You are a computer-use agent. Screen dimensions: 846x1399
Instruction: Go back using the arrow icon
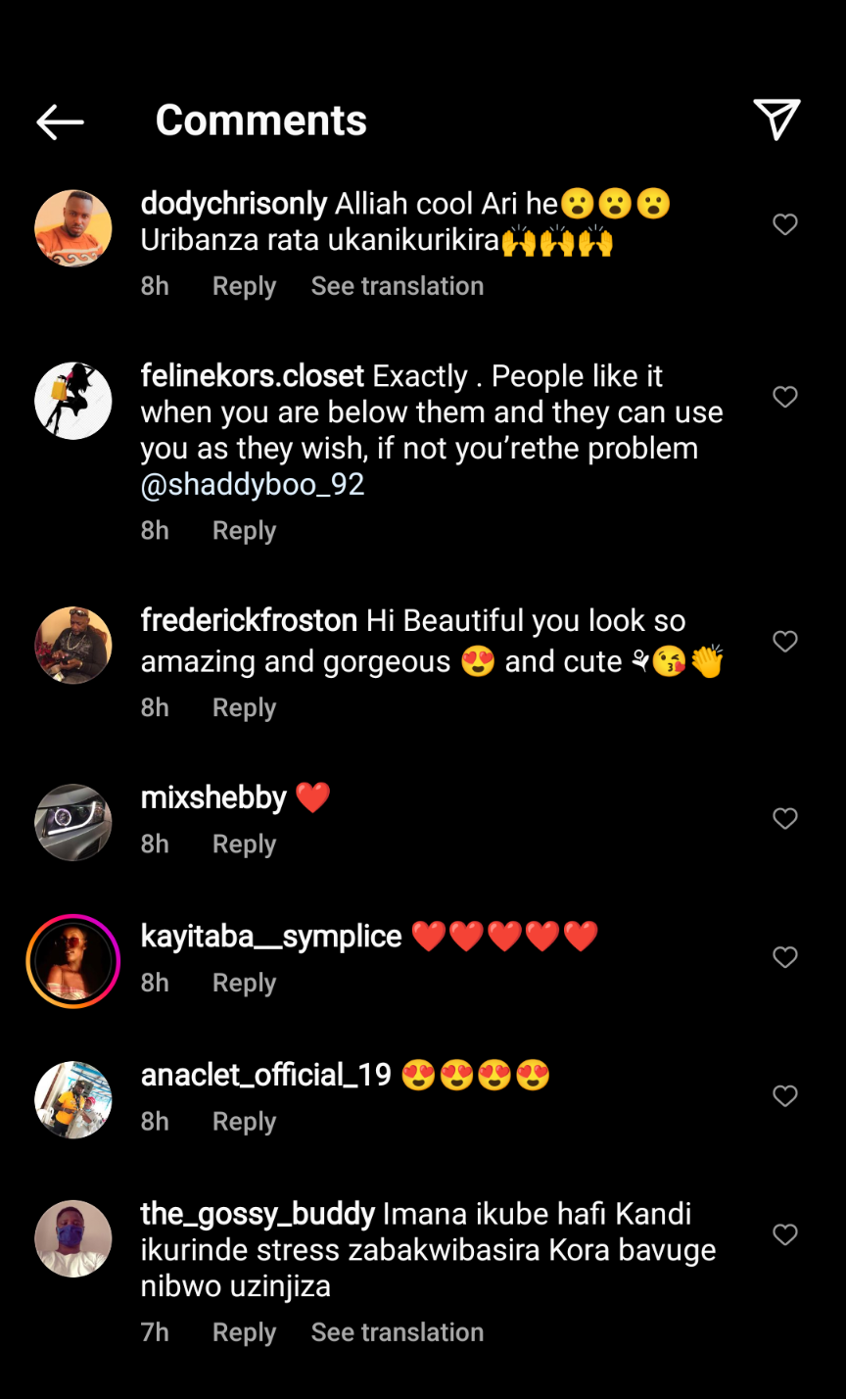(60, 121)
